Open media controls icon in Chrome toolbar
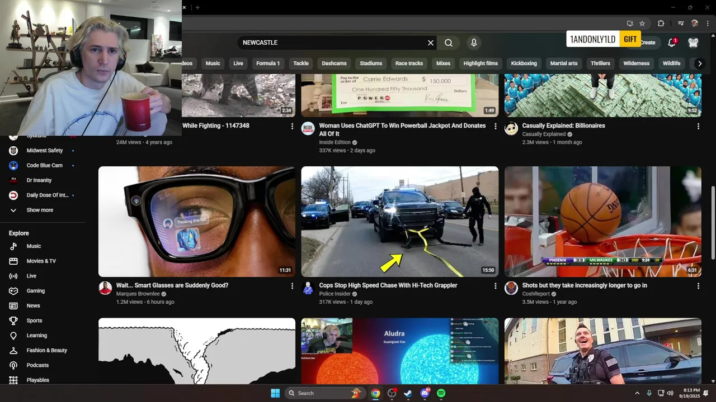This screenshot has height=402, width=716. click(681, 23)
